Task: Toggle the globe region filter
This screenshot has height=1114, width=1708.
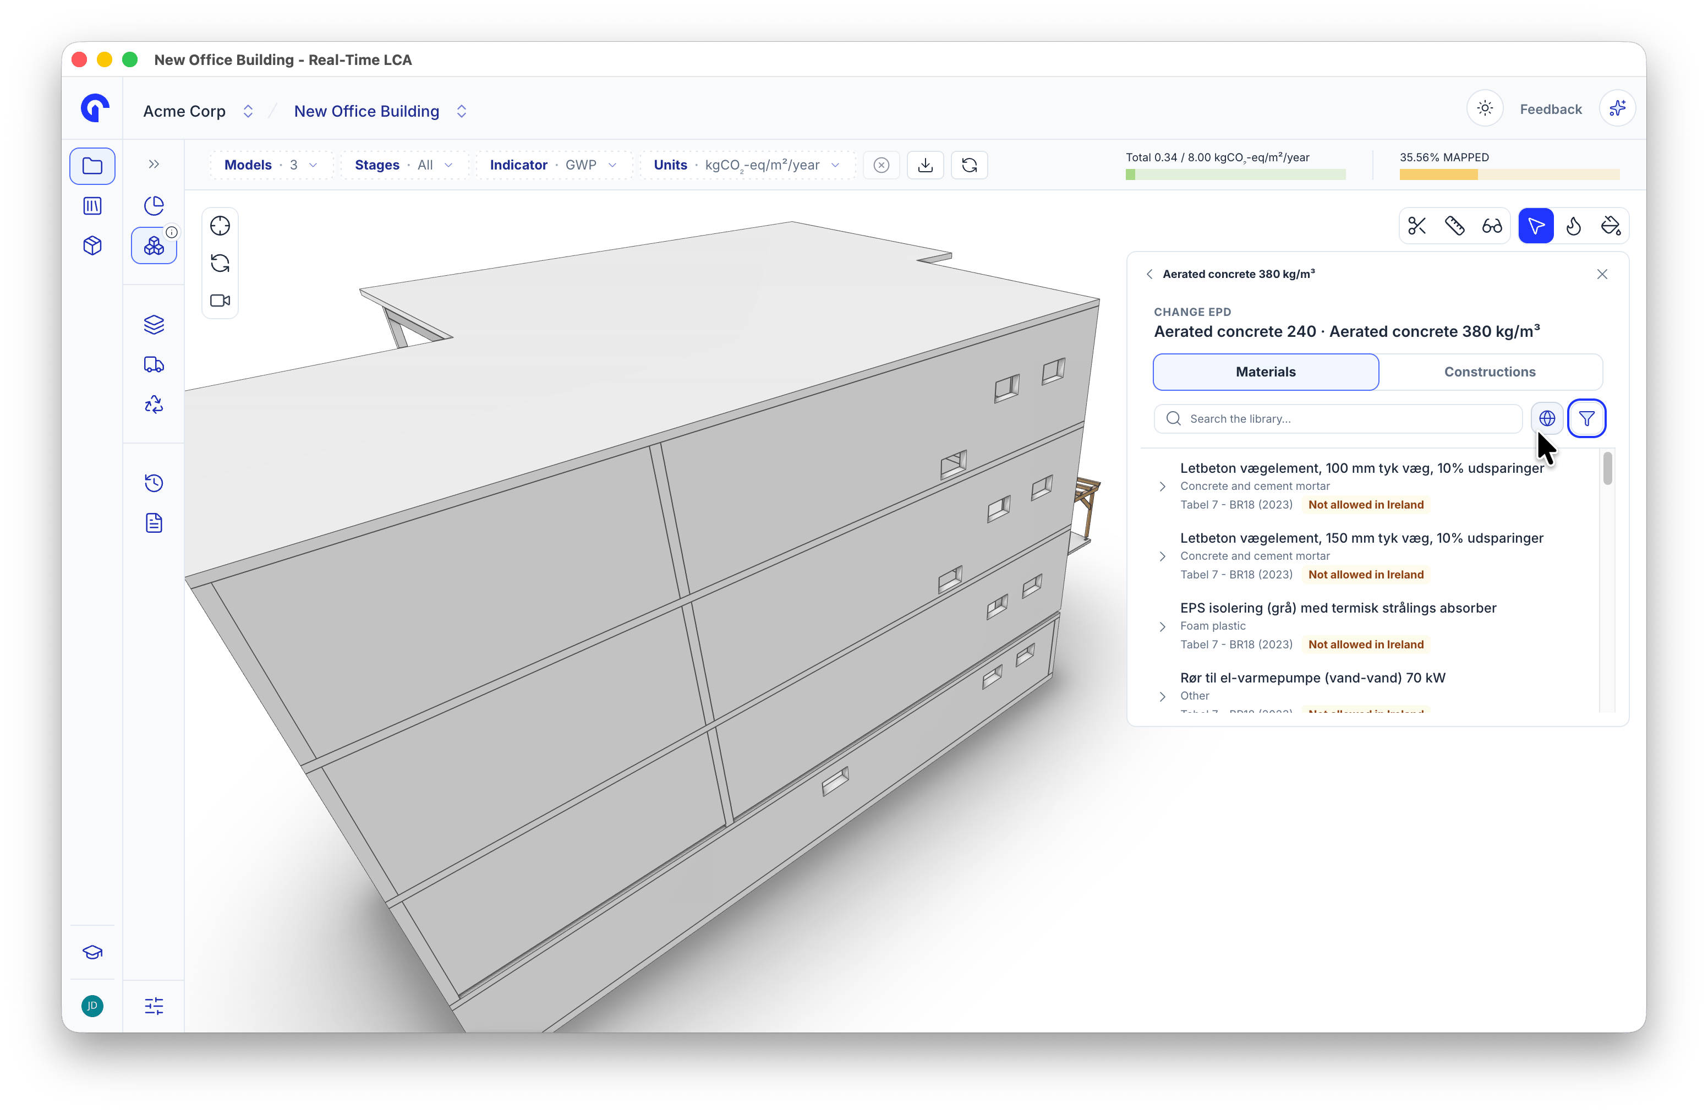Action: (1547, 418)
